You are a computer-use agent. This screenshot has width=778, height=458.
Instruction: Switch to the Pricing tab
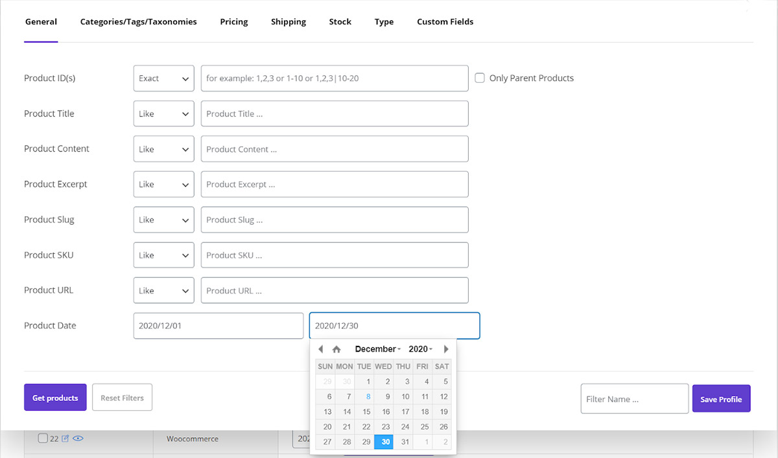click(x=234, y=22)
